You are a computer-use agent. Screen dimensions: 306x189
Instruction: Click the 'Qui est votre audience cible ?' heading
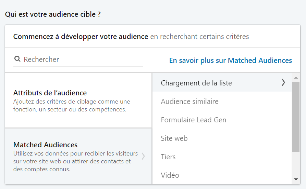coord(53,15)
